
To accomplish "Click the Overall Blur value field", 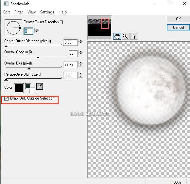I will (70, 64).
